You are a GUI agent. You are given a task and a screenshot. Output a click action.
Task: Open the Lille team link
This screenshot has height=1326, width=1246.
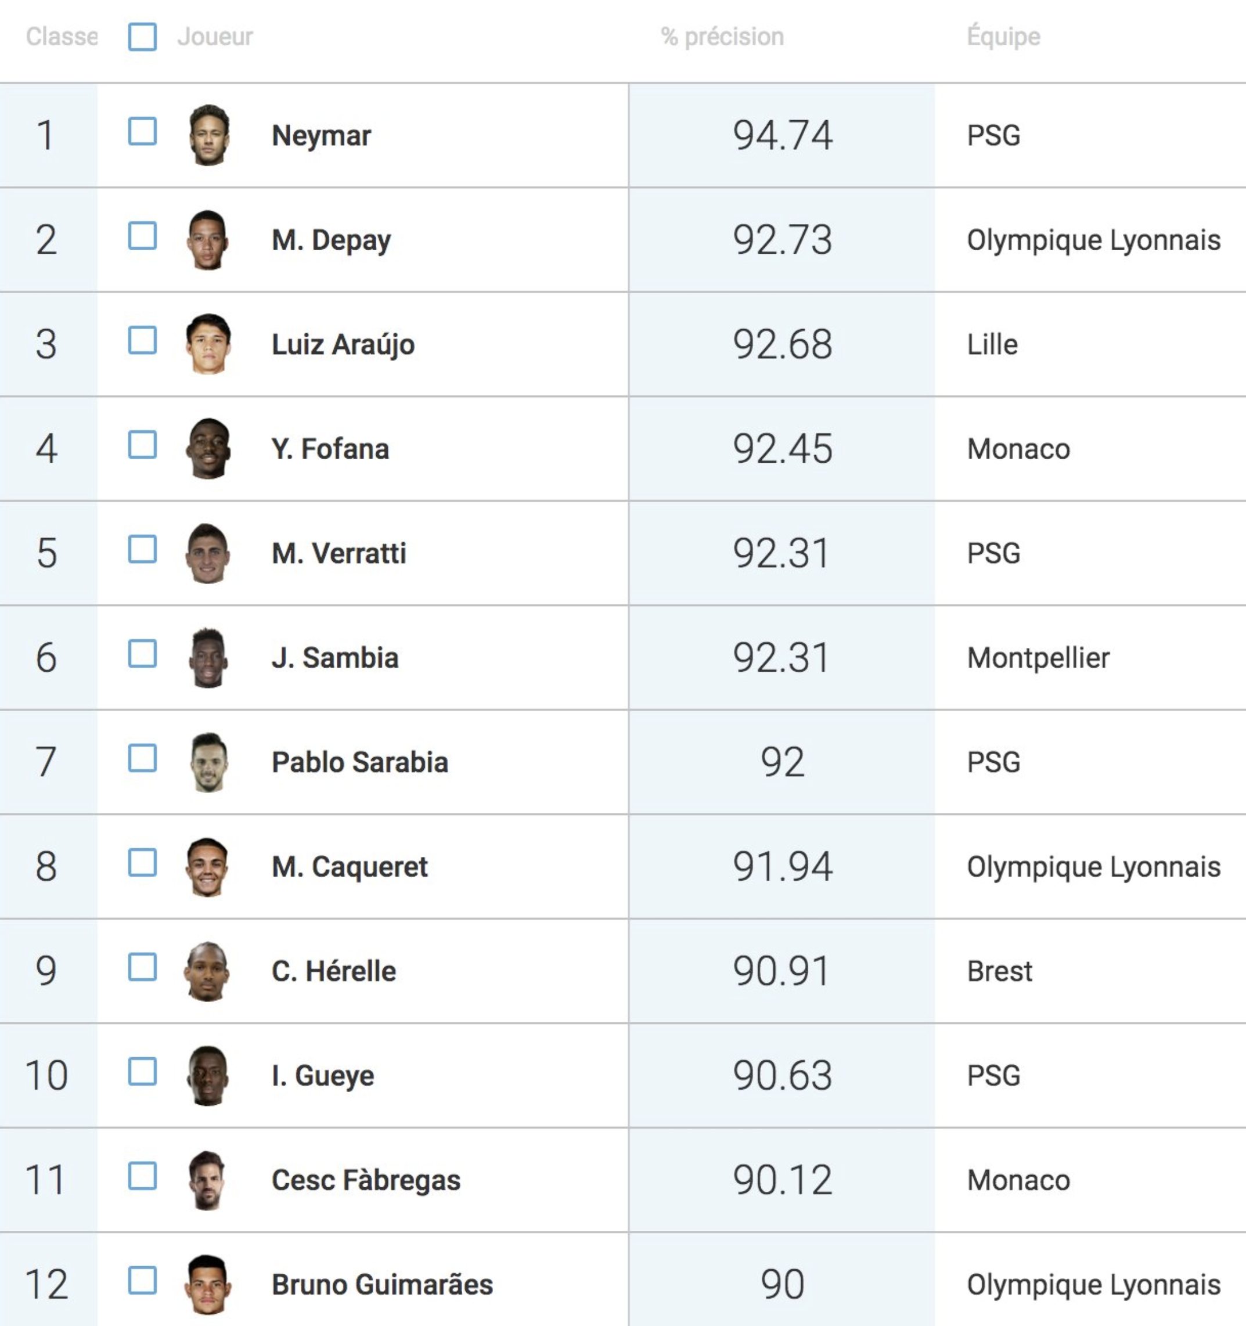992,344
